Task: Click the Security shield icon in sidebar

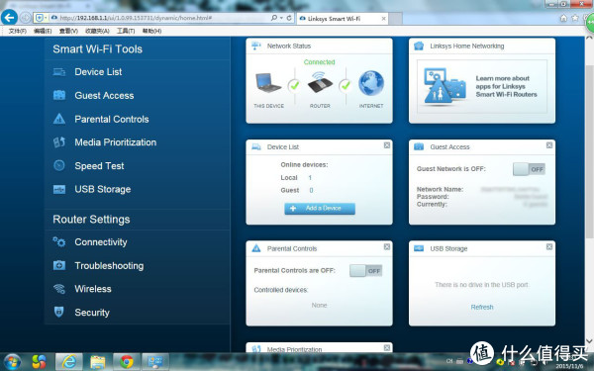Action: click(59, 312)
